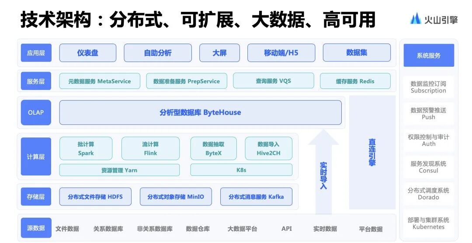Click the 实时导入 arrow label
472x243 pixels.
[323, 176]
